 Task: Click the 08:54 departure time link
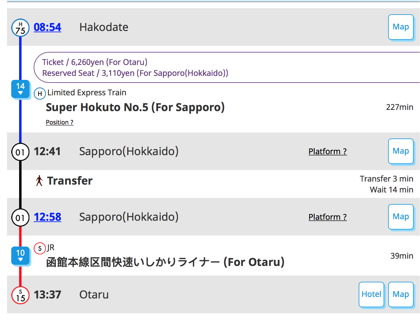[x=47, y=27]
